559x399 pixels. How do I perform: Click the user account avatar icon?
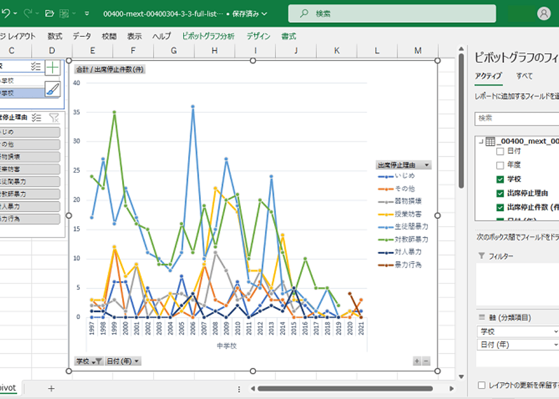(544, 13)
